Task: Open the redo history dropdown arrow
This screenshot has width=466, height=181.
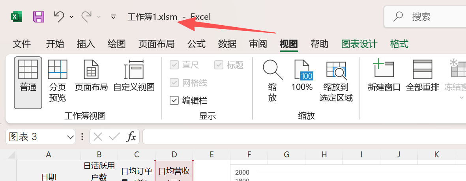Action: 99,17
